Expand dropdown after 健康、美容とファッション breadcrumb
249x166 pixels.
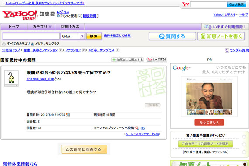(60, 50)
